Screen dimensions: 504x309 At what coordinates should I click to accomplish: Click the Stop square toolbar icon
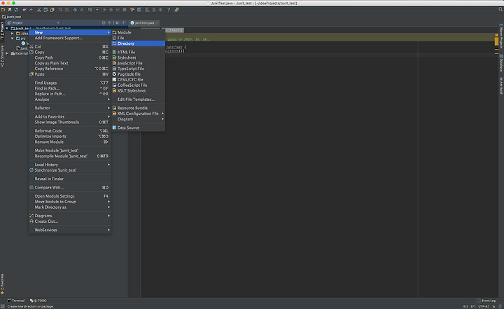pyautogui.click(x=125, y=10)
